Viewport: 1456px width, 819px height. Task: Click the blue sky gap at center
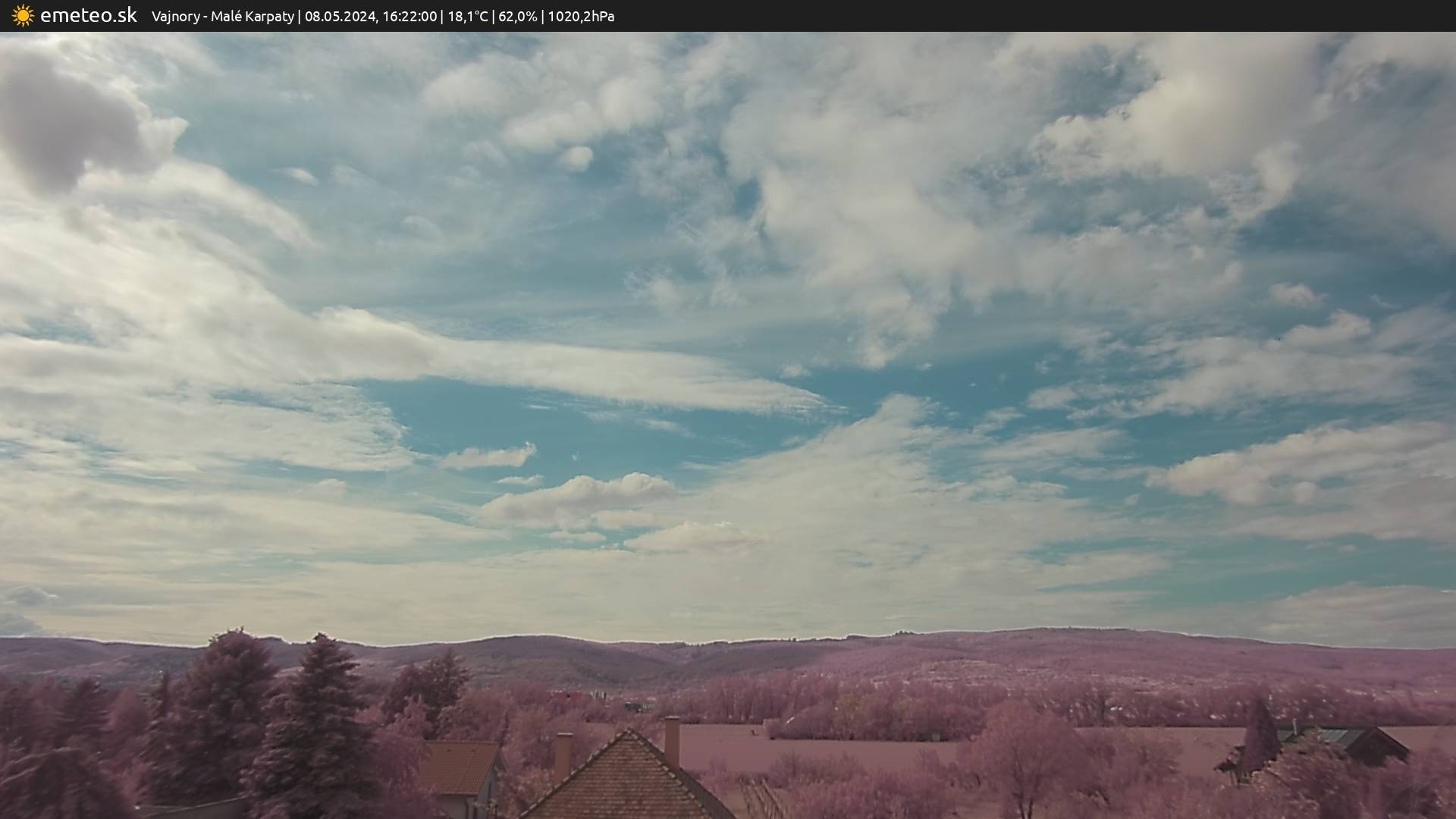[576, 425]
